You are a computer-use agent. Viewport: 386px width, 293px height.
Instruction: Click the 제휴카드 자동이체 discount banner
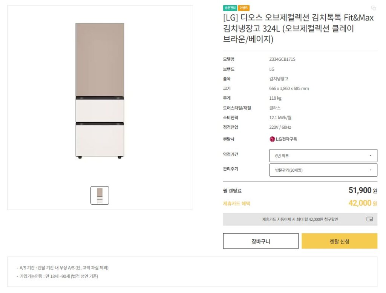tap(300, 219)
